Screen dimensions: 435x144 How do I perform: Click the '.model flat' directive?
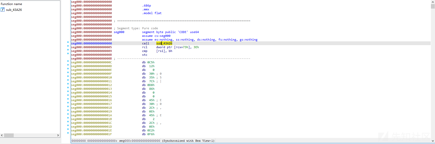(152, 13)
